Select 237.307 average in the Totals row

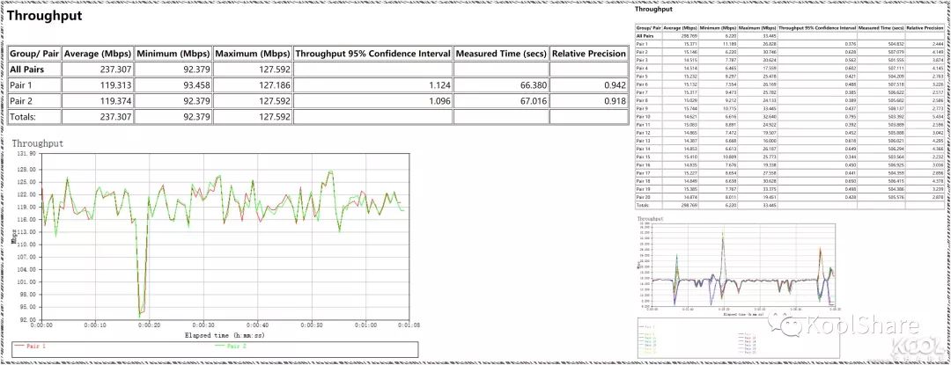coord(116,117)
